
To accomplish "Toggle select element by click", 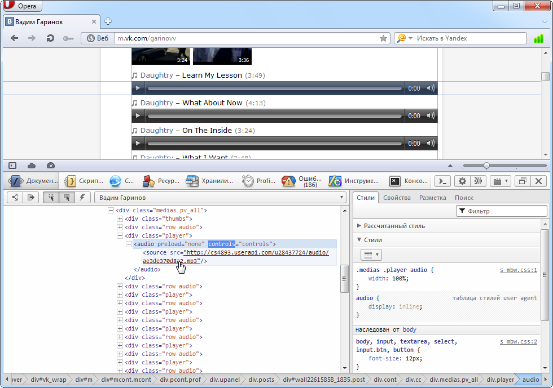I will pyautogui.click(x=51, y=198).
